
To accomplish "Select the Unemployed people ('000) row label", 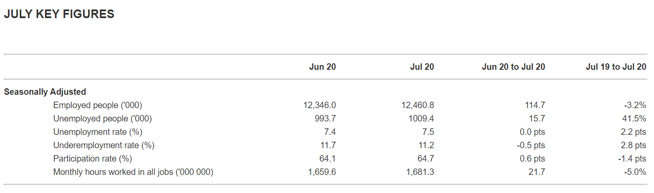I will click(102, 118).
